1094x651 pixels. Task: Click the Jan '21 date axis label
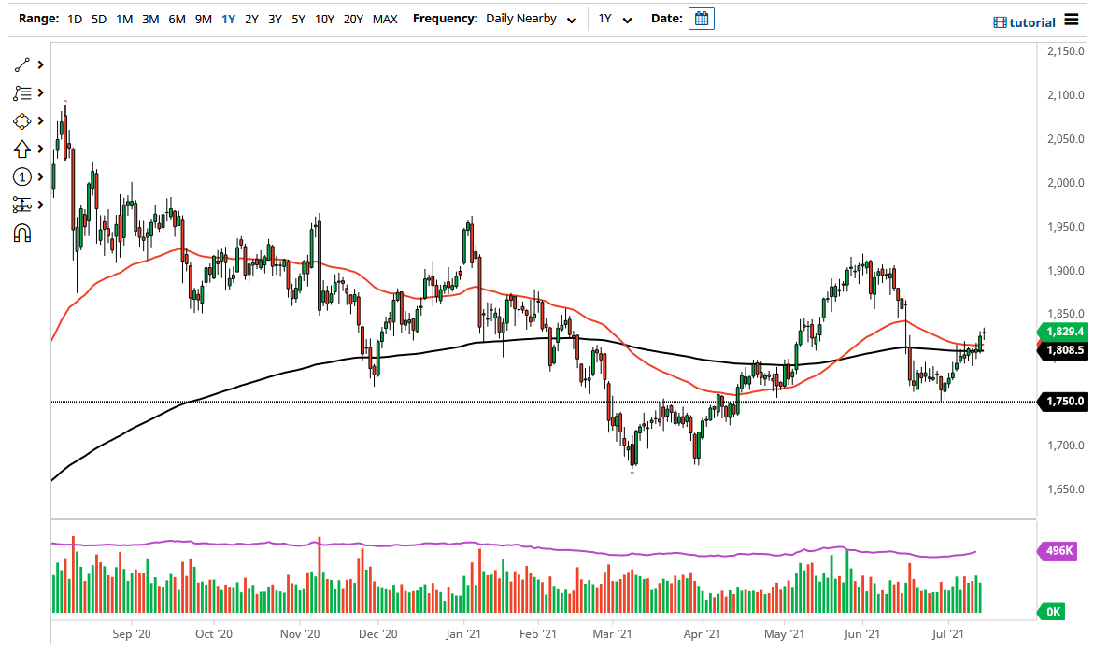(463, 633)
